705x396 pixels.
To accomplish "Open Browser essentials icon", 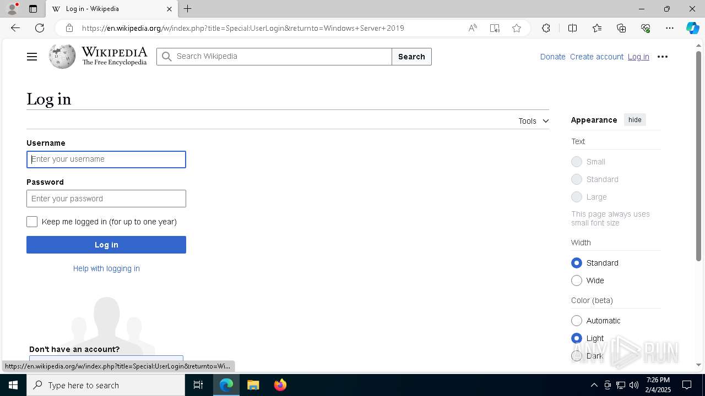I will point(646,28).
